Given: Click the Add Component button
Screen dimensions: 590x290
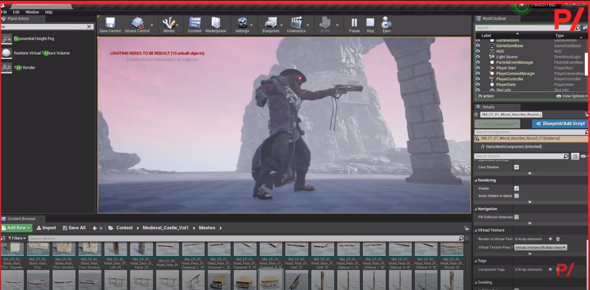Looking at the screenshot, I should [x=498, y=124].
